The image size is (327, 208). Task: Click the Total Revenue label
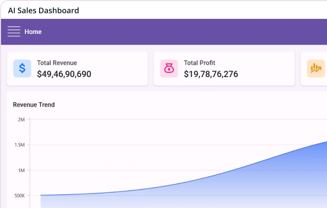click(x=57, y=63)
